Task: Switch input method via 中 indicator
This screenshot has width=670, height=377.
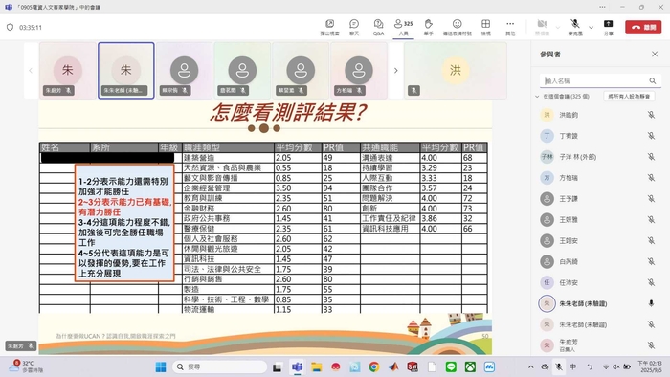Action: tap(572, 366)
